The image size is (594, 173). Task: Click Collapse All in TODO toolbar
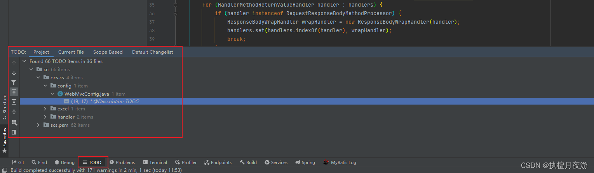click(x=14, y=112)
